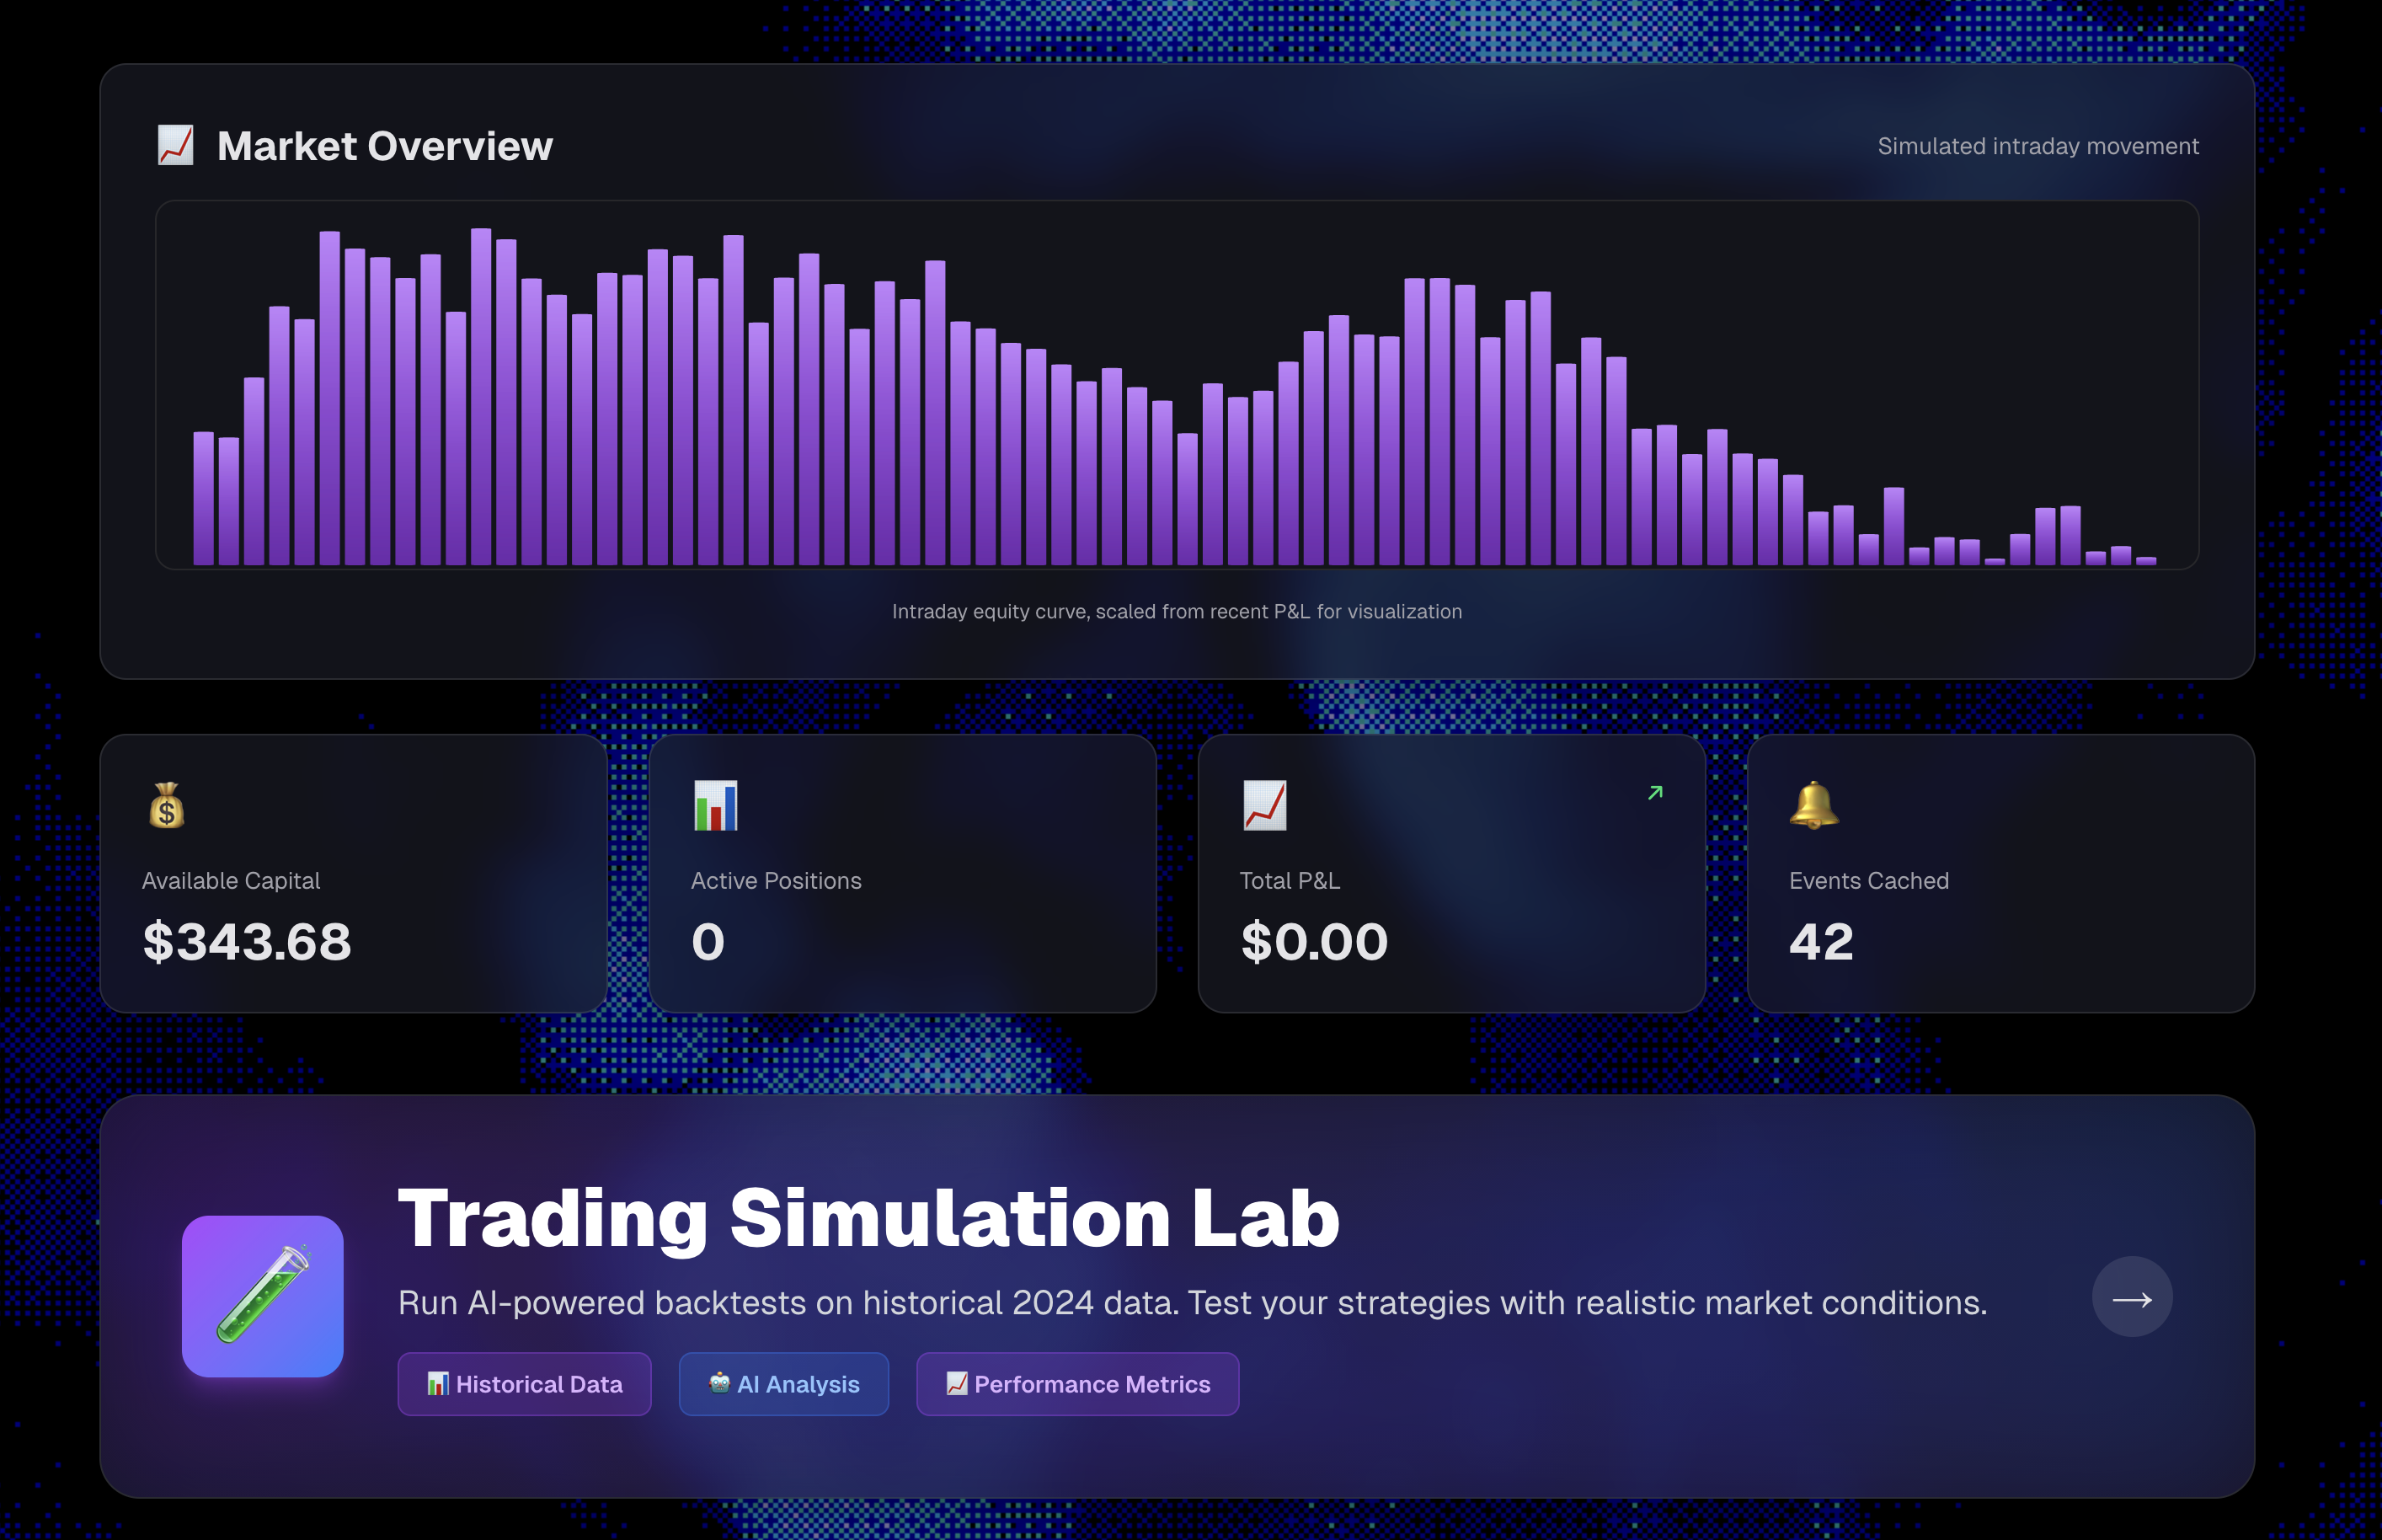This screenshot has width=2382, height=1540.
Task: Click the chart icon beside Market Overview
Action: click(175, 146)
